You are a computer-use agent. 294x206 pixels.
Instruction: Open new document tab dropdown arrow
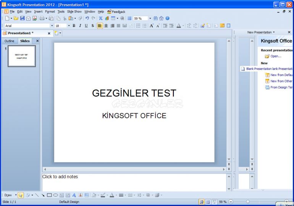(60, 33)
